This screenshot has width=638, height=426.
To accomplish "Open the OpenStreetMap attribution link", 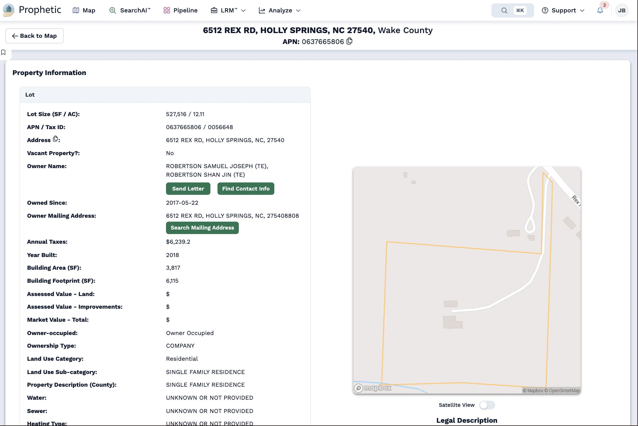I will tap(563, 391).
